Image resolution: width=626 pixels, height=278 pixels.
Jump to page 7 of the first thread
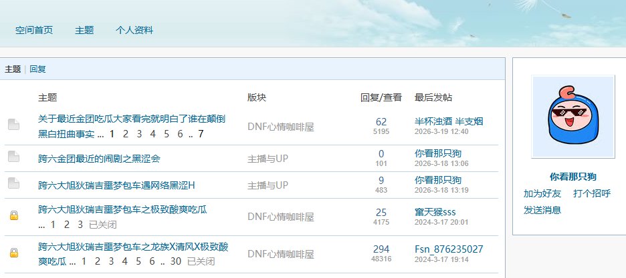(x=201, y=134)
